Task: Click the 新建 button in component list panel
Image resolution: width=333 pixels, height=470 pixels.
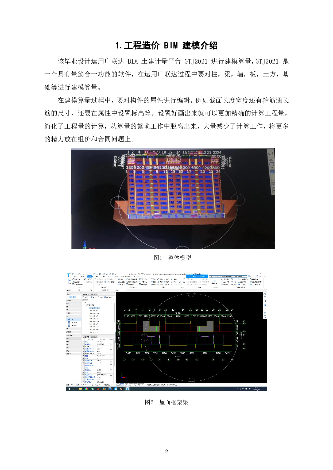Action: [86, 297]
